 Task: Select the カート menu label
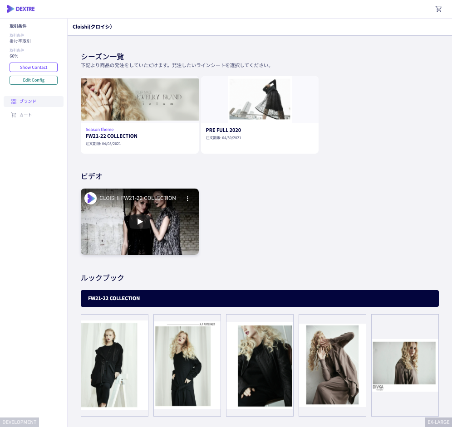25,115
